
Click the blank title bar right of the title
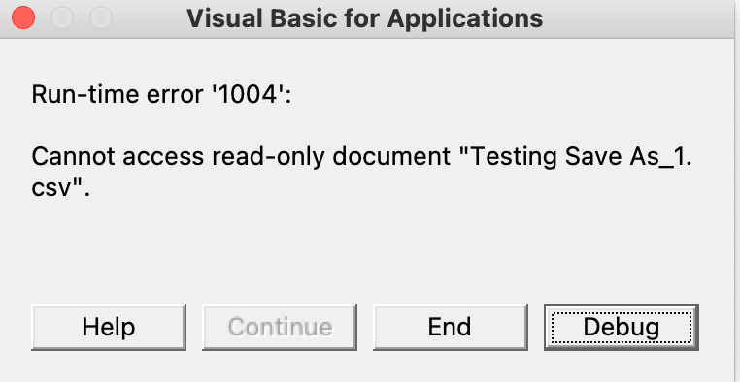coord(637,18)
